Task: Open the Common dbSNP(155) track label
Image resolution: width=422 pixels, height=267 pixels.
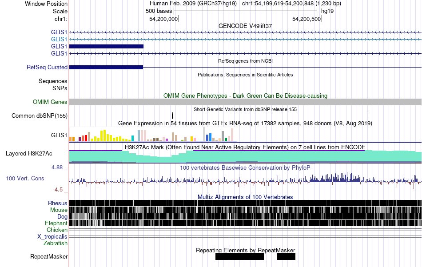Action: pos(40,116)
